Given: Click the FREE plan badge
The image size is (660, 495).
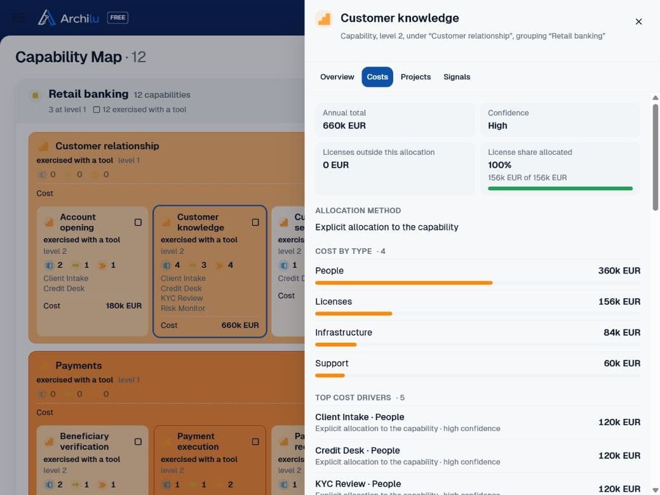Looking at the screenshot, I should click(x=118, y=18).
